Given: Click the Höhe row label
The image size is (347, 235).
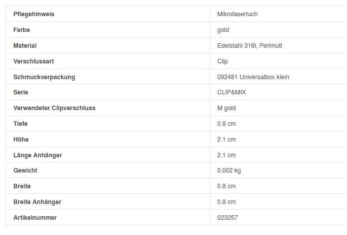Looking at the screenshot, I should (x=21, y=140).
